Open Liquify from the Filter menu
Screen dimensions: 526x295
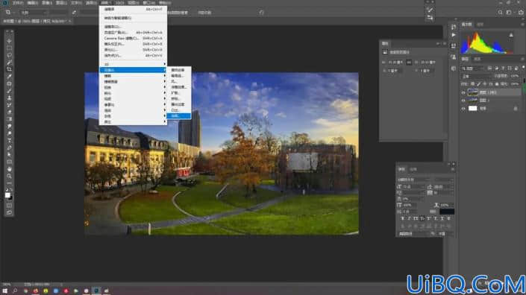[x=133, y=50]
